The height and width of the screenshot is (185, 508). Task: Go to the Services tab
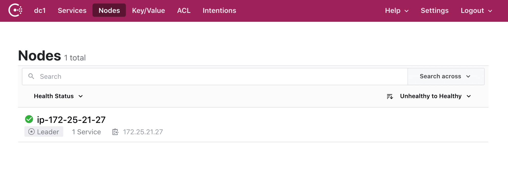click(x=72, y=10)
